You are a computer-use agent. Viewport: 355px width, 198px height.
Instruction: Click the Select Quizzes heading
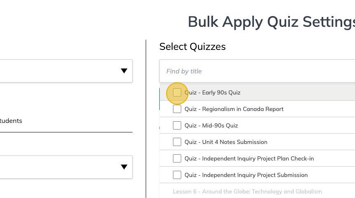coord(192,47)
